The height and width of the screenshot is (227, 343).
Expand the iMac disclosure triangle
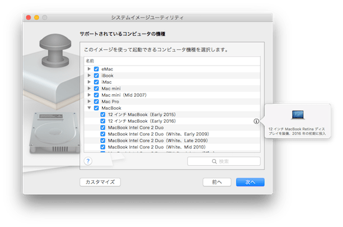(x=89, y=82)
